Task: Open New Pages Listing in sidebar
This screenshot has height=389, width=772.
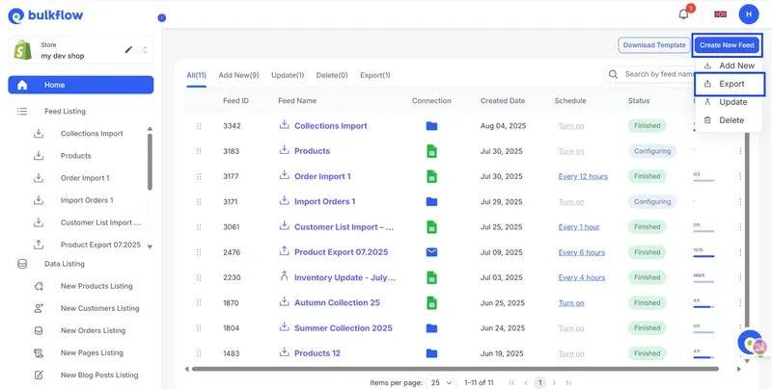Action: coord(92,352)
